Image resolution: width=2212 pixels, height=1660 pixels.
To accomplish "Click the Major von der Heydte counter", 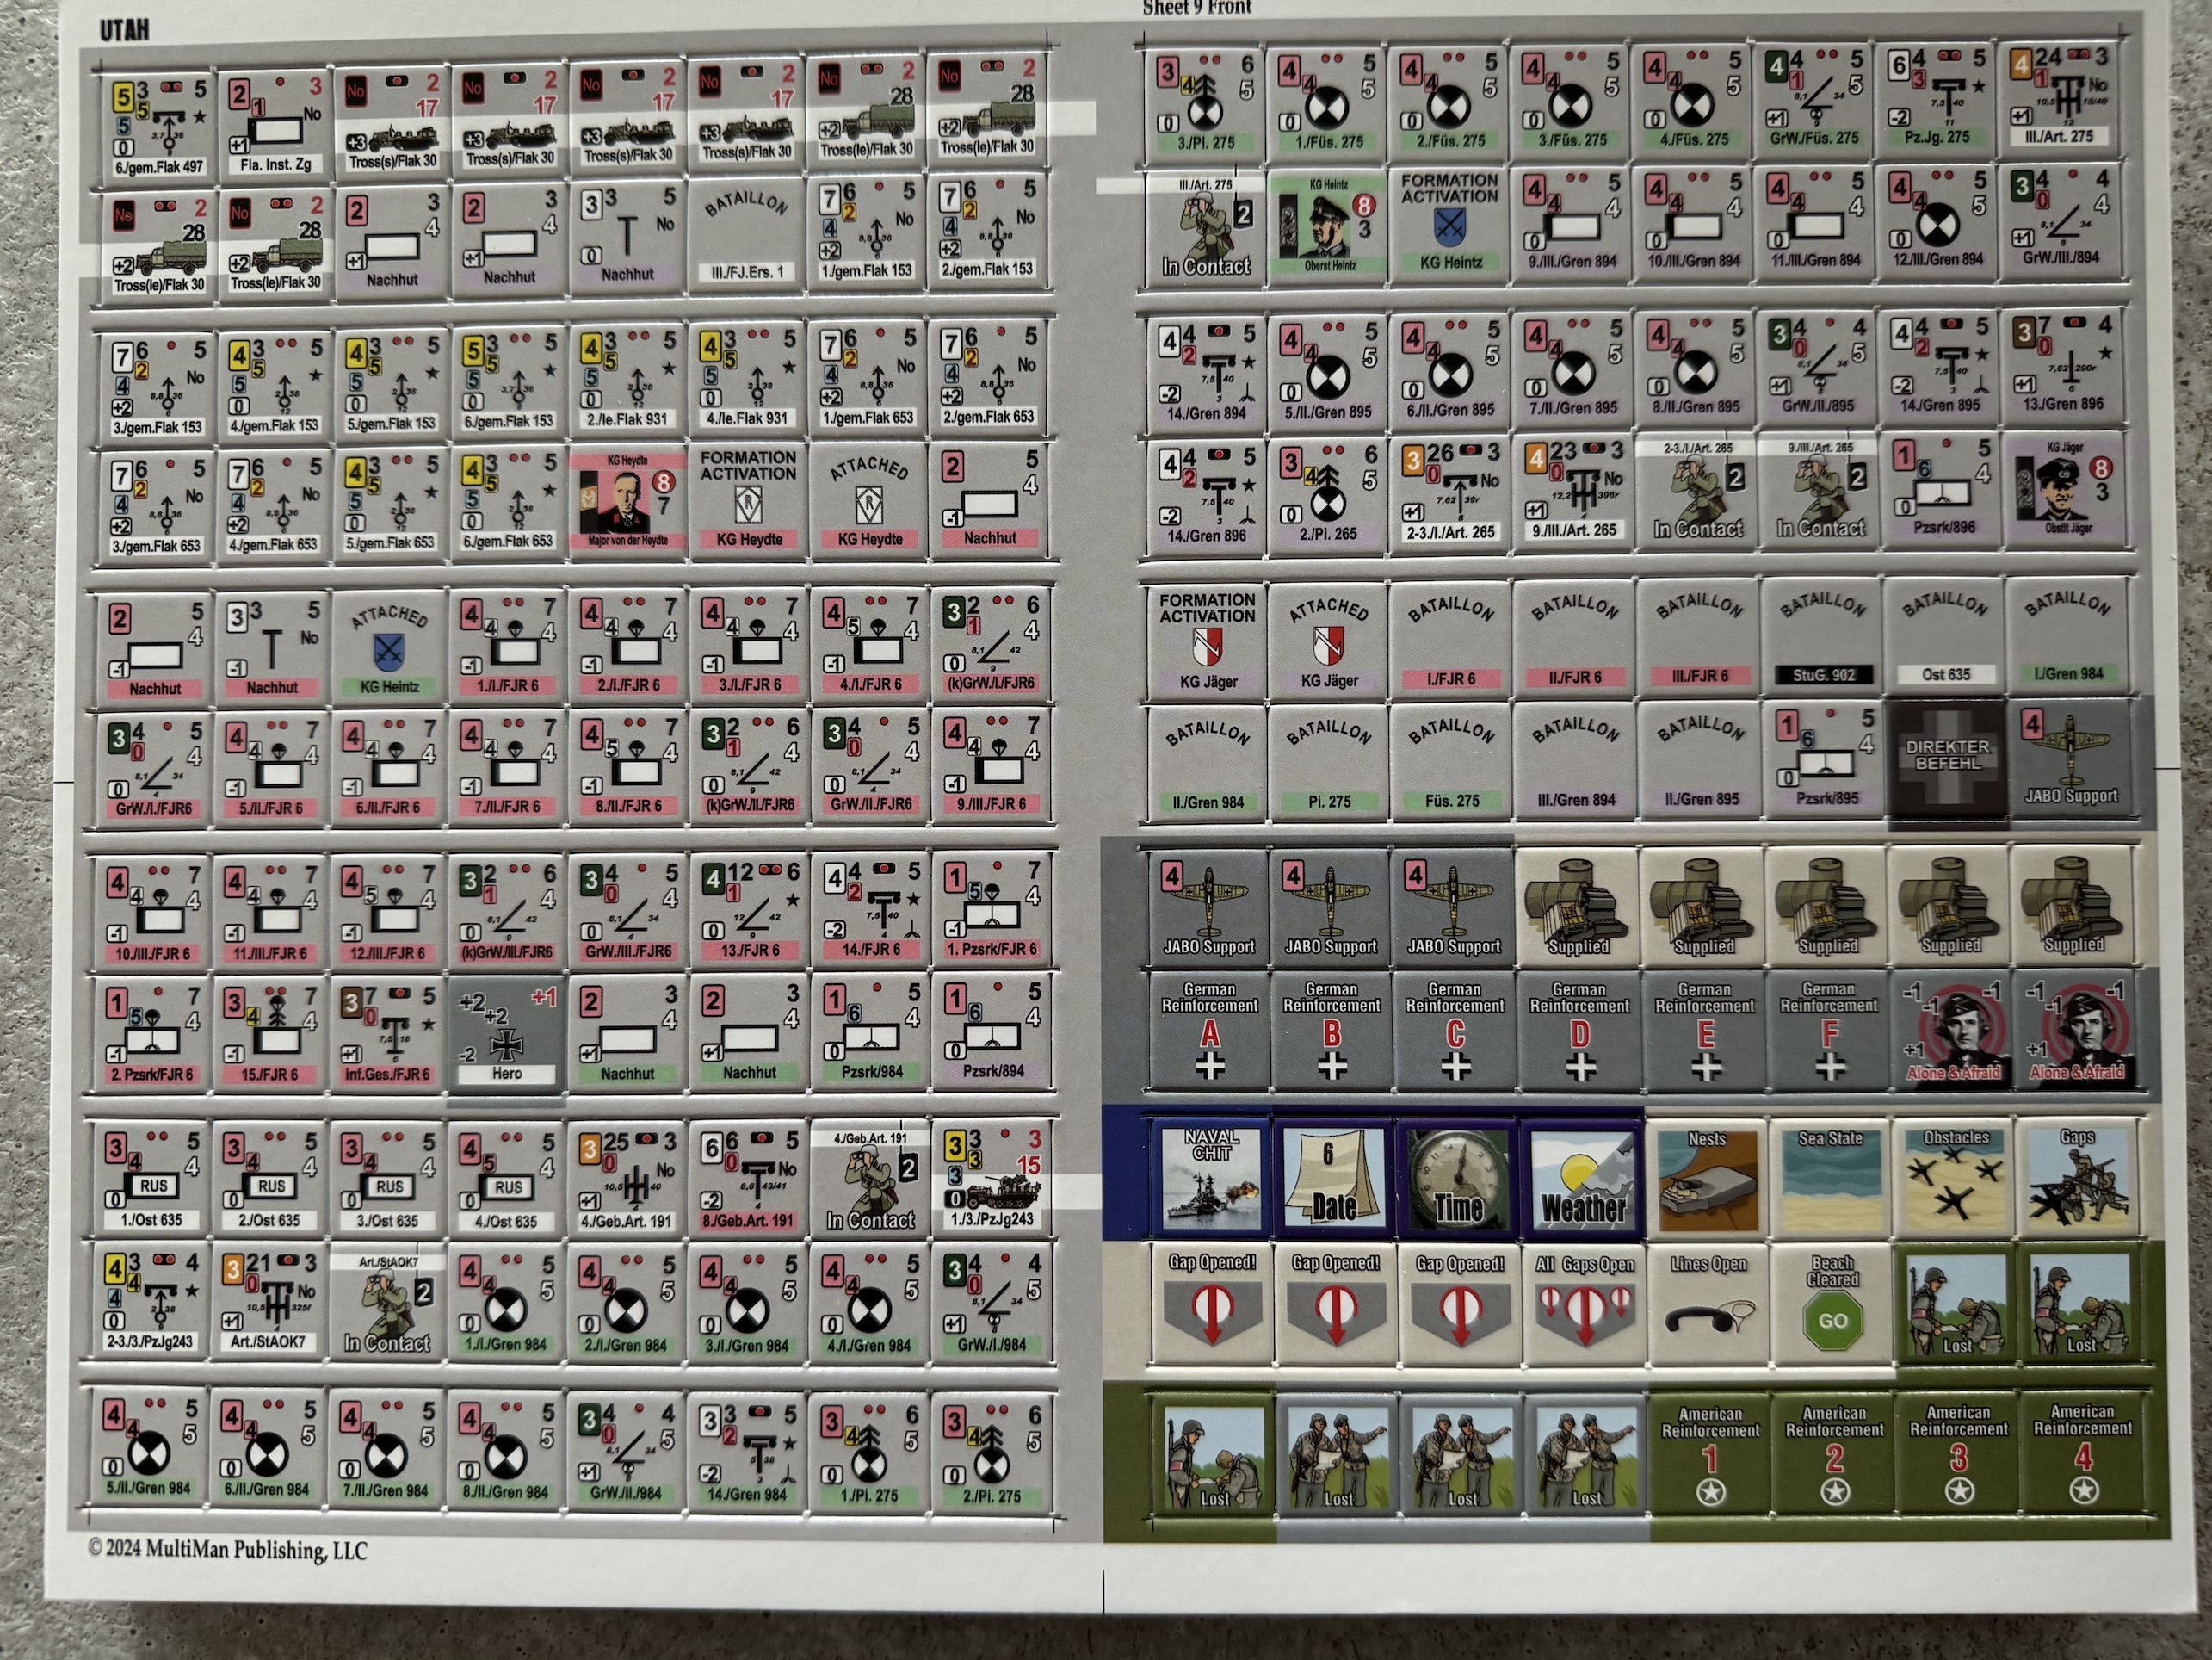I will point(627,501).
